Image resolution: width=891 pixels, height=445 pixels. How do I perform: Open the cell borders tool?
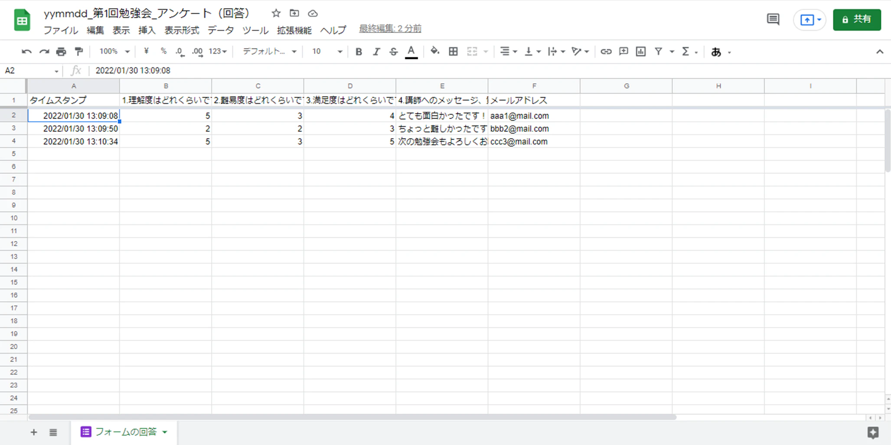(x=453, y=52)
